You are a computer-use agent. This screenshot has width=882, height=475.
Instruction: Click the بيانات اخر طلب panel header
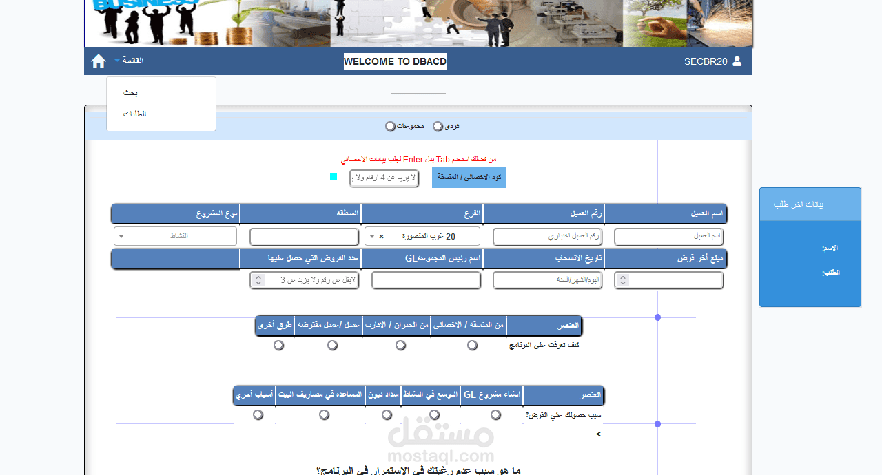point(810,204)
